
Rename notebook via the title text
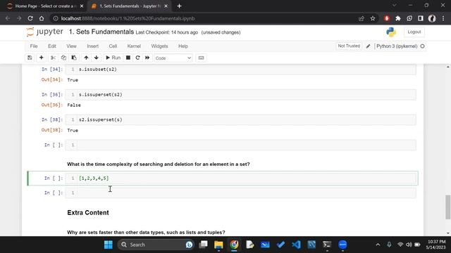click(x=101, y=32)
